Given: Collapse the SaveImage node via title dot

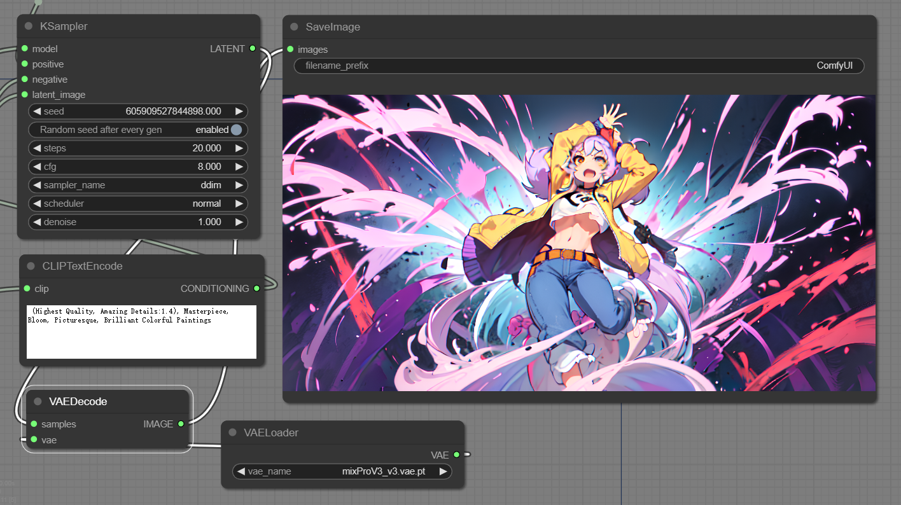Looking at the screenshot, I should click(x=294, y=27).
